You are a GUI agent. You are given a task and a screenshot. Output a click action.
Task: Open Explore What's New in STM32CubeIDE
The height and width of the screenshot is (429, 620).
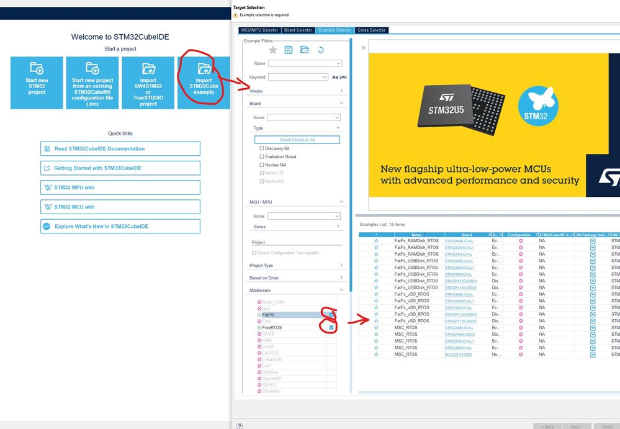[x=120, y=226]
